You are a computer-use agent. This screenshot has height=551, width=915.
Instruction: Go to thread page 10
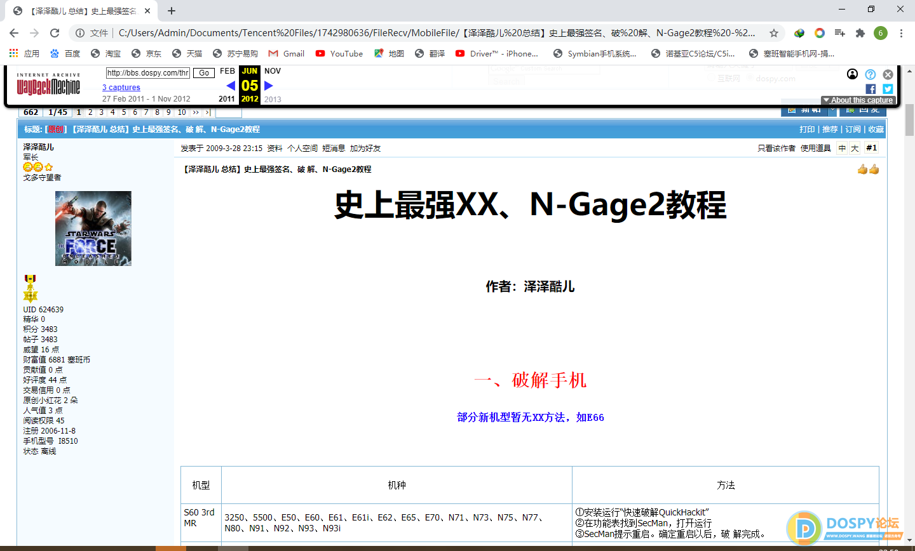[182, 112]
